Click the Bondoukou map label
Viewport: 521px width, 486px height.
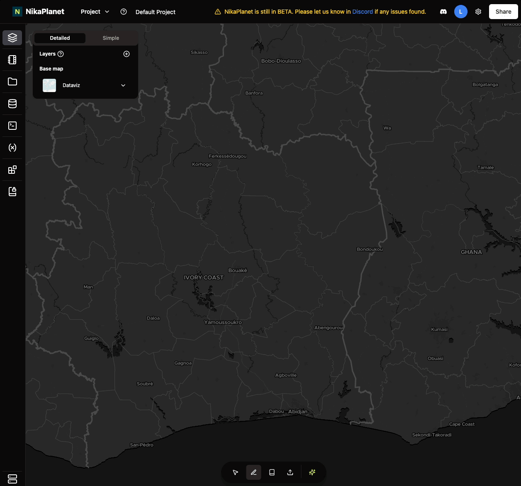click(x=370, y=249)
